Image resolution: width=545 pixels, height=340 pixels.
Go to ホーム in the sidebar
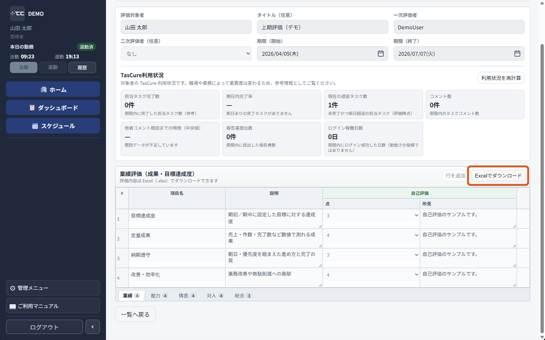click(53, 89)
